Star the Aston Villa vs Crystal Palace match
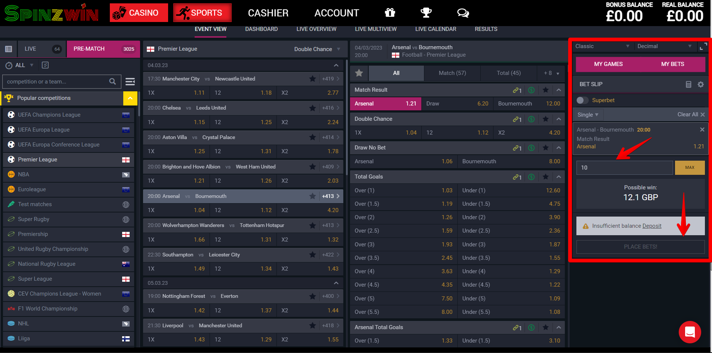Image resolution: width=712 pixels, height=353 pixels. coord(313,137)
